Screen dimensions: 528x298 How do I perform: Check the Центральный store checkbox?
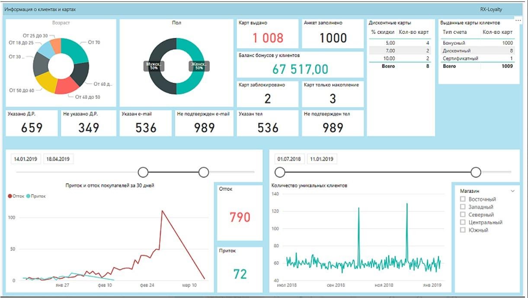463,222
